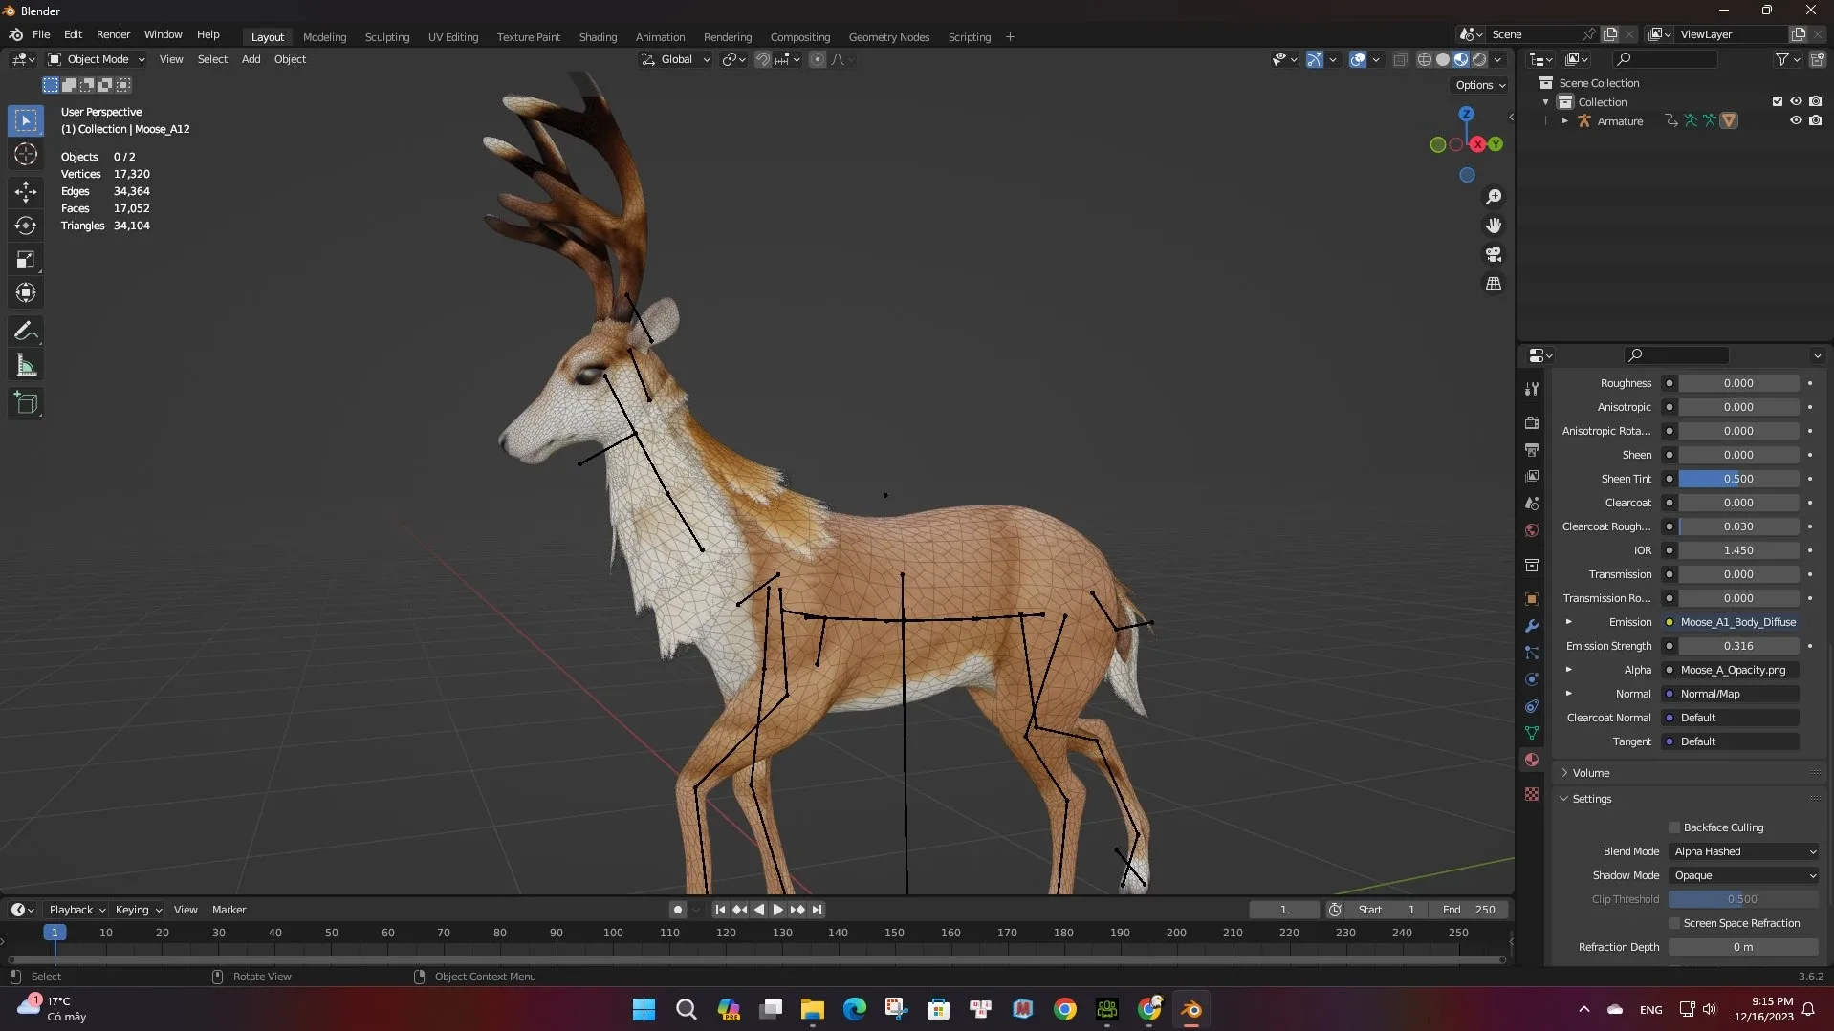Open the Modifier properties tab

click(1531, 626)
